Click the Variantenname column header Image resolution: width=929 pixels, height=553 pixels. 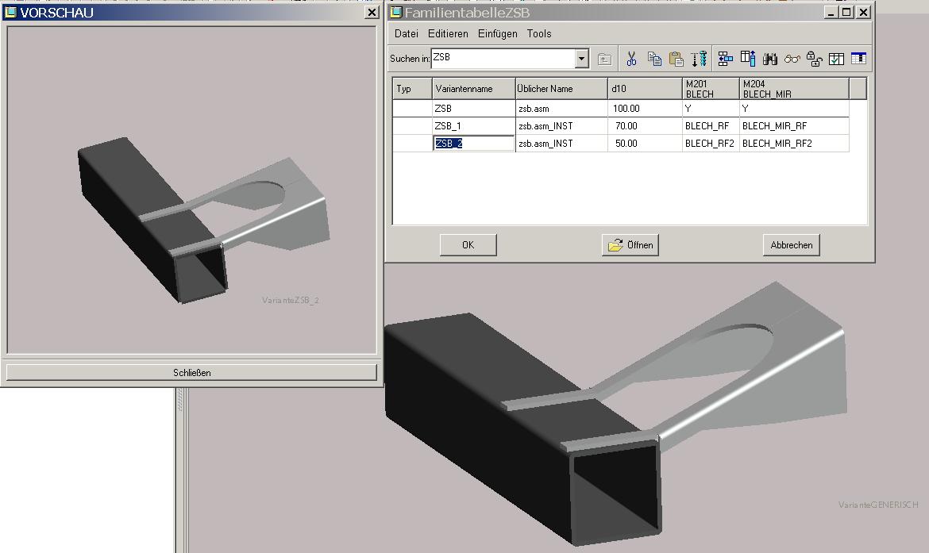click(473, 89)
